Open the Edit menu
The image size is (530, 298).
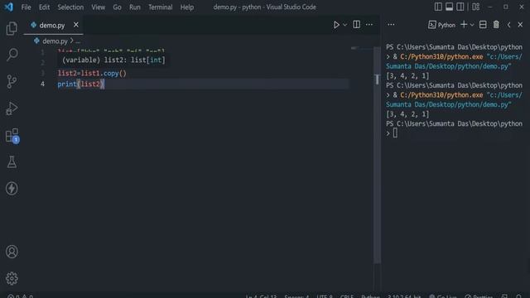(44, 7)
